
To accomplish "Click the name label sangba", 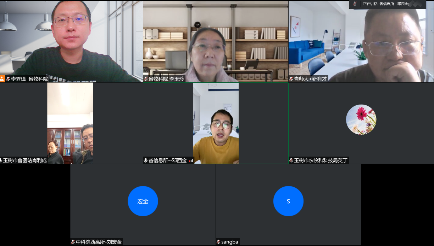I will (230, 242).
